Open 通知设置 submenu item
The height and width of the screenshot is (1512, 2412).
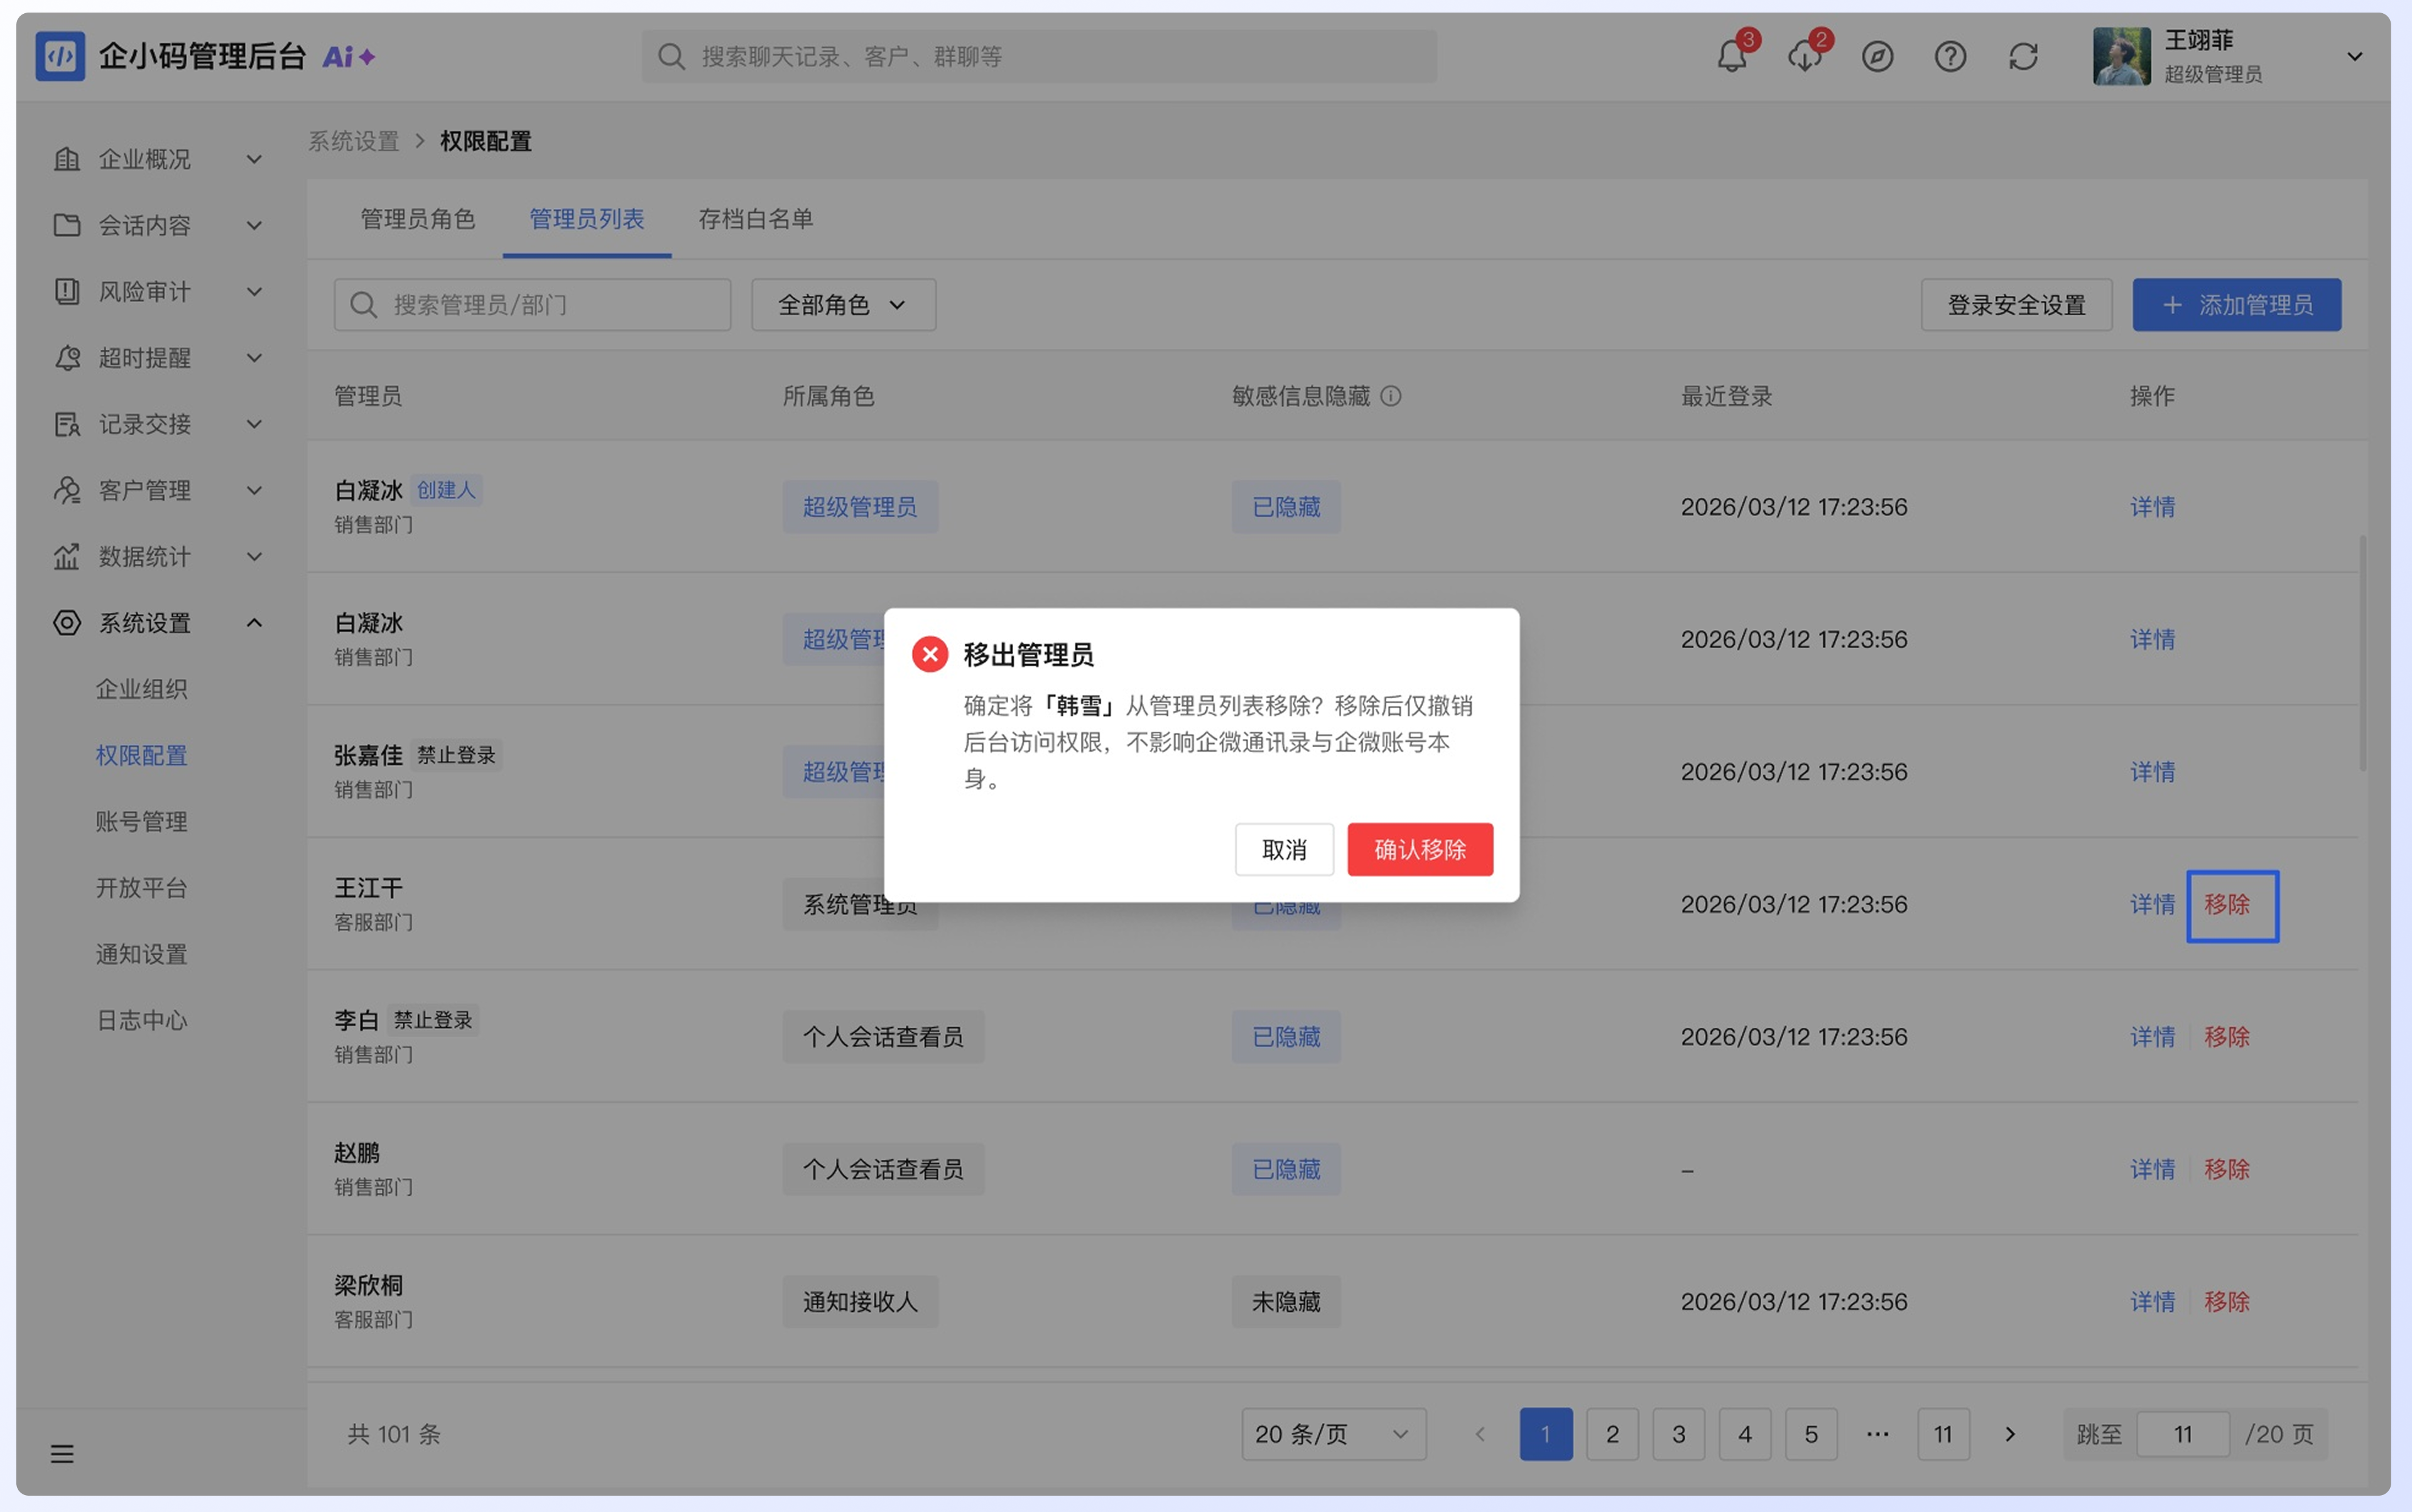pos(141,954)
